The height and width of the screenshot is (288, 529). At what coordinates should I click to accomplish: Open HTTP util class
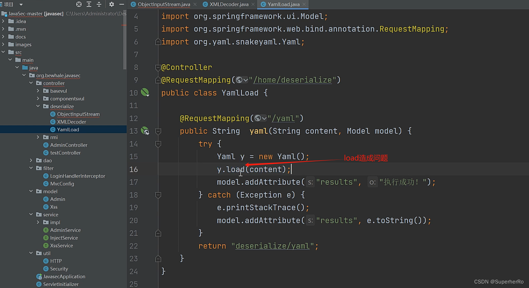[56, 261]
